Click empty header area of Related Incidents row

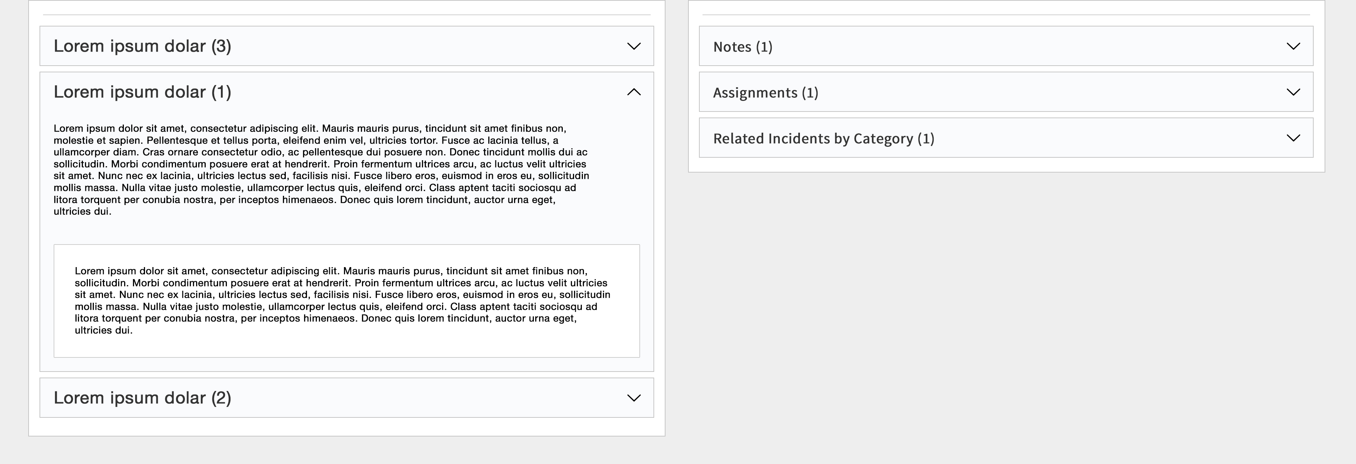coord(1105,138)
